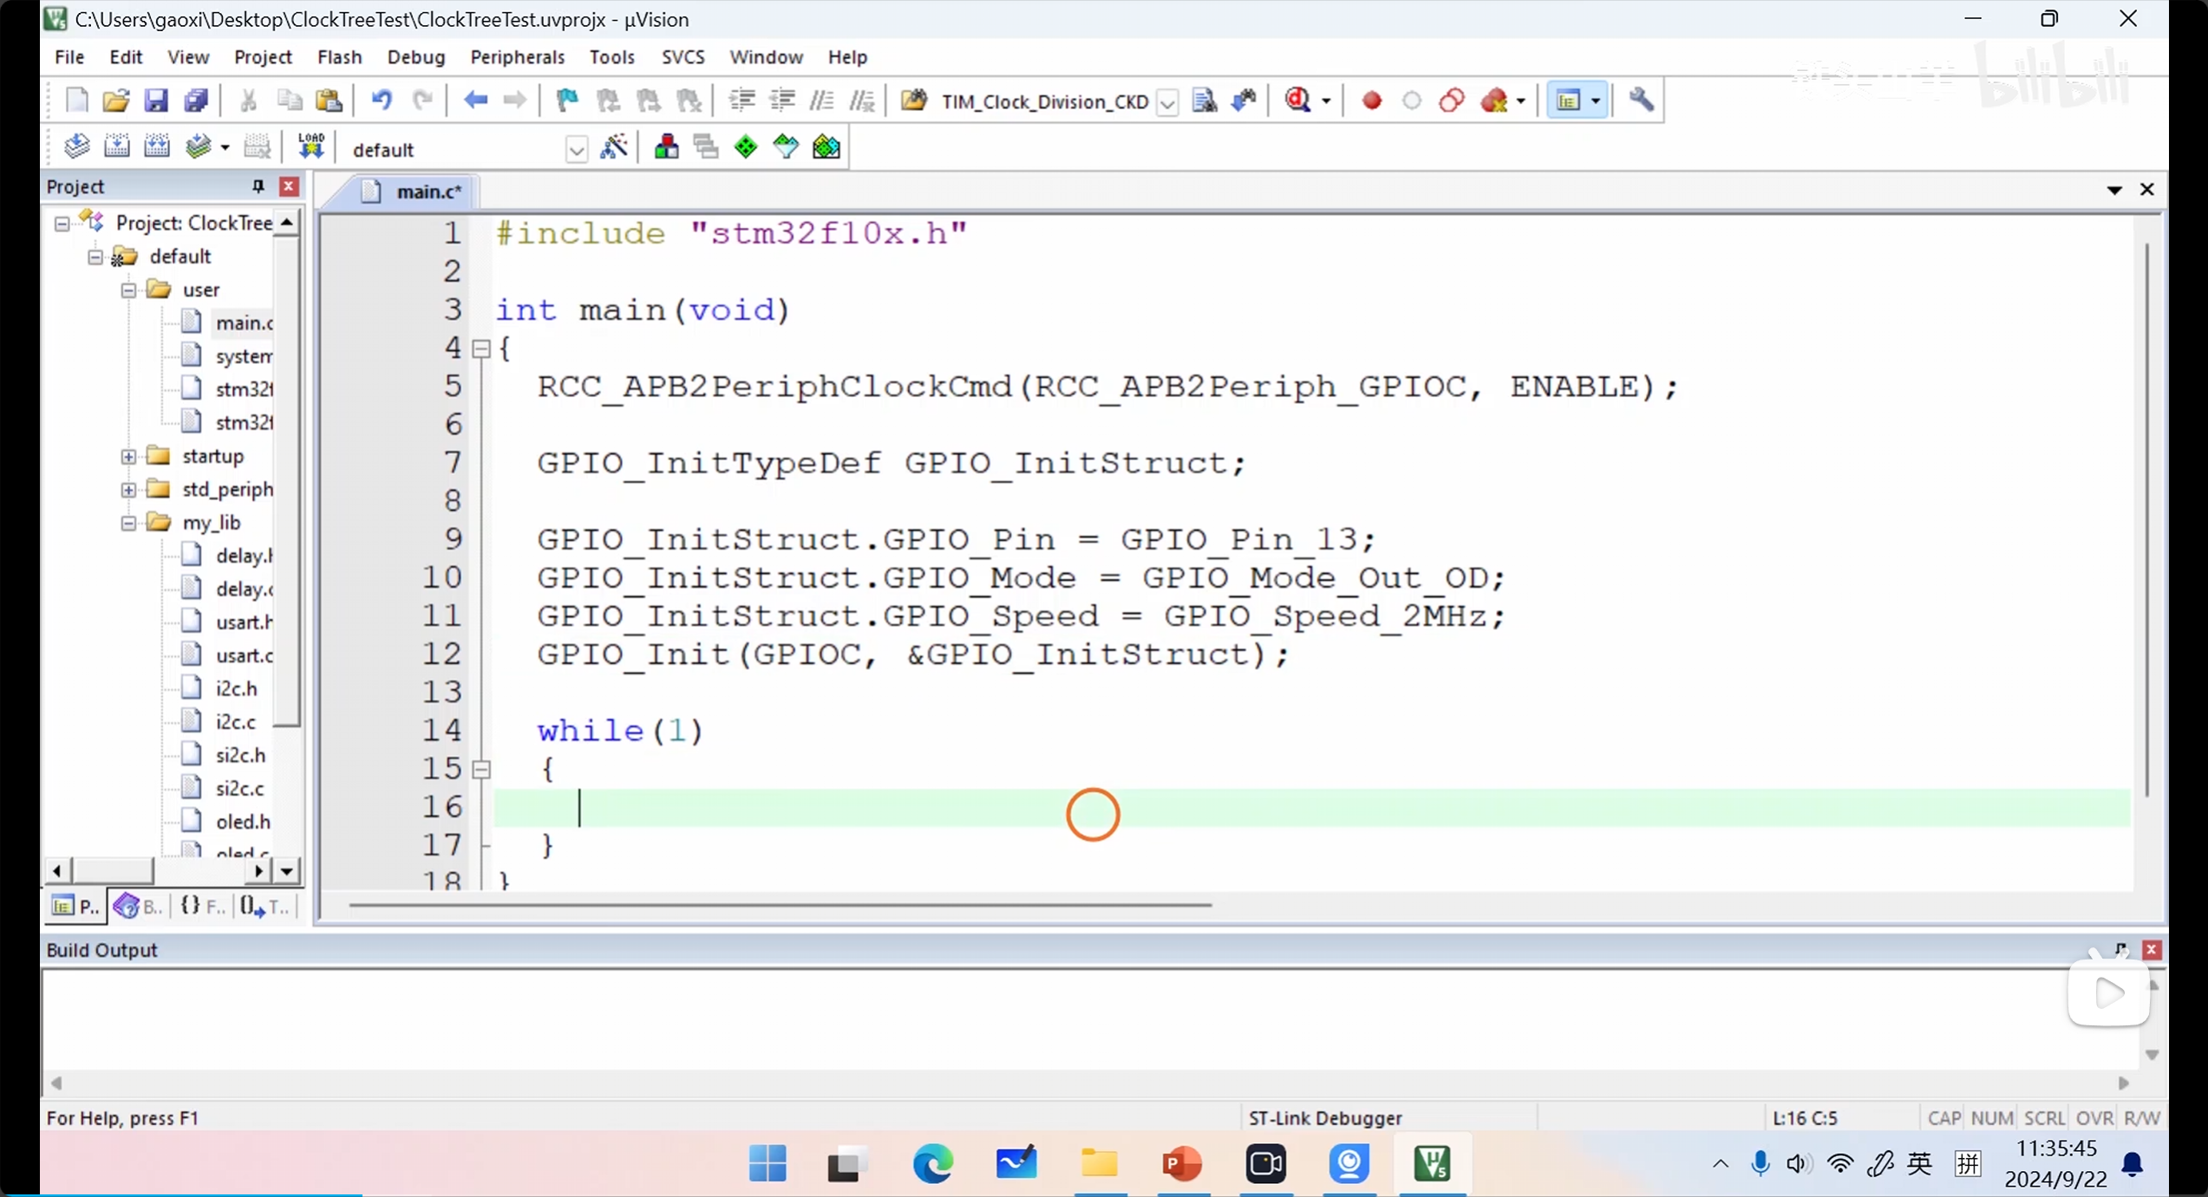Insert breakpoint with the red dot icon
This screenshot has width=2208, height=1197.
(x=1371, y=101)
